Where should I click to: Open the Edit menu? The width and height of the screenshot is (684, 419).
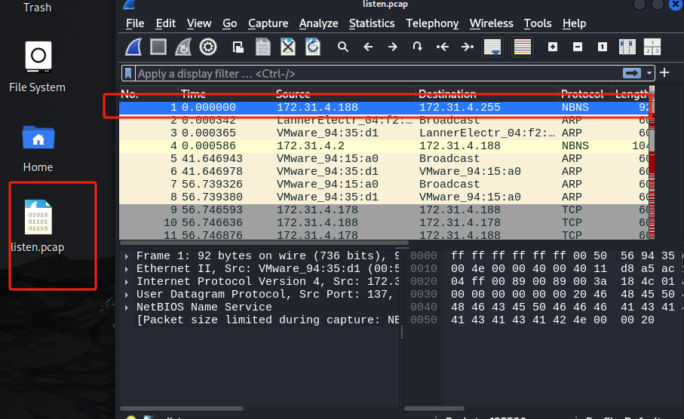(166, 23)
